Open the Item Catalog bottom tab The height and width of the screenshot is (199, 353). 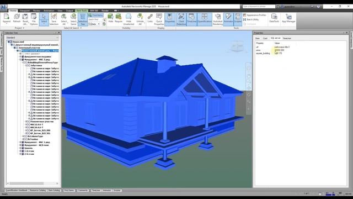[54, 190]
